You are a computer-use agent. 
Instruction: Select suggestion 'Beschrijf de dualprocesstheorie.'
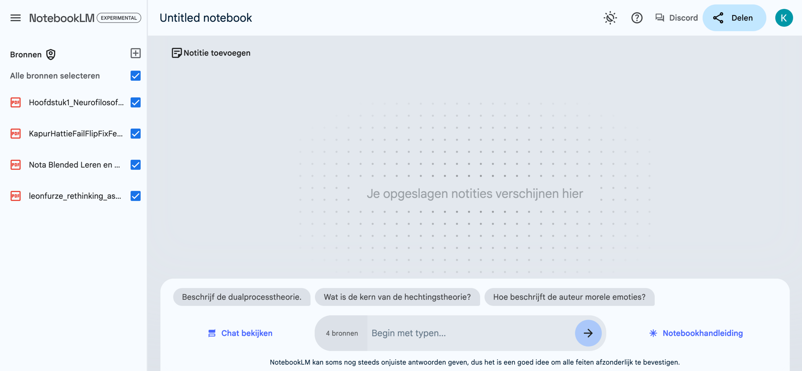(242, 297)
